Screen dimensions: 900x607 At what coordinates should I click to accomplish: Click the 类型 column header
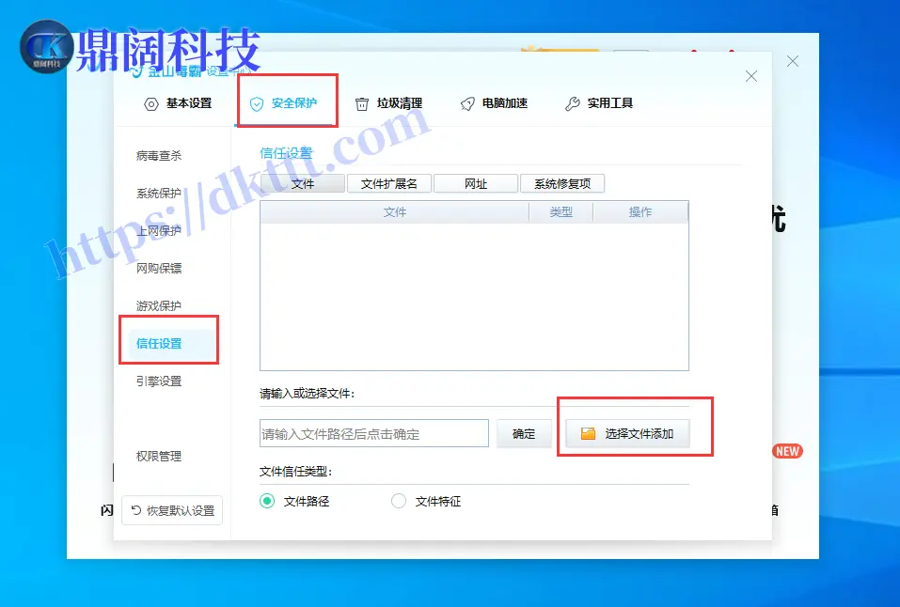tap(561, 212)
